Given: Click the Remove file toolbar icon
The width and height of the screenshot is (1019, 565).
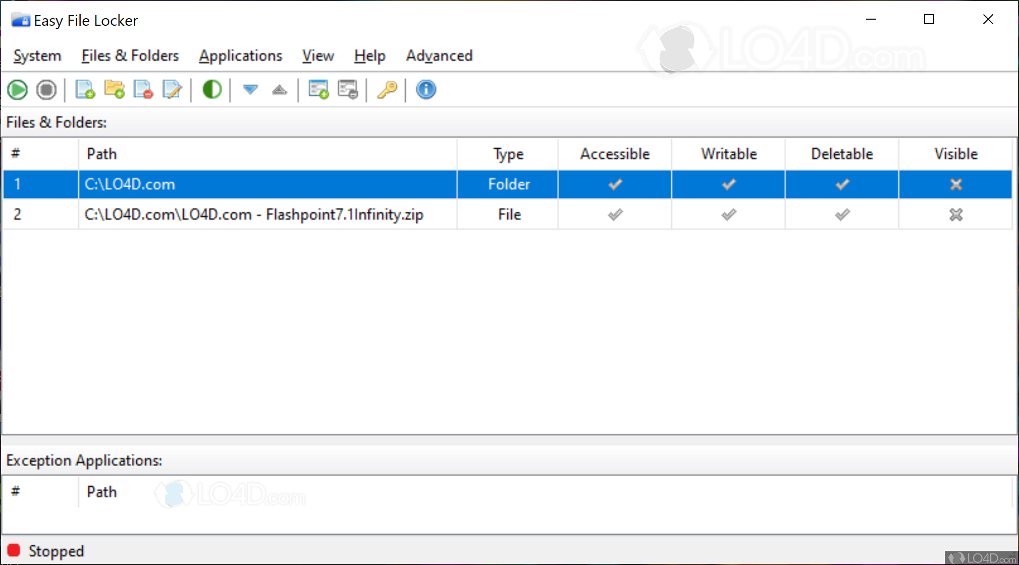Looking at the screenshot, I should [143, 90].
